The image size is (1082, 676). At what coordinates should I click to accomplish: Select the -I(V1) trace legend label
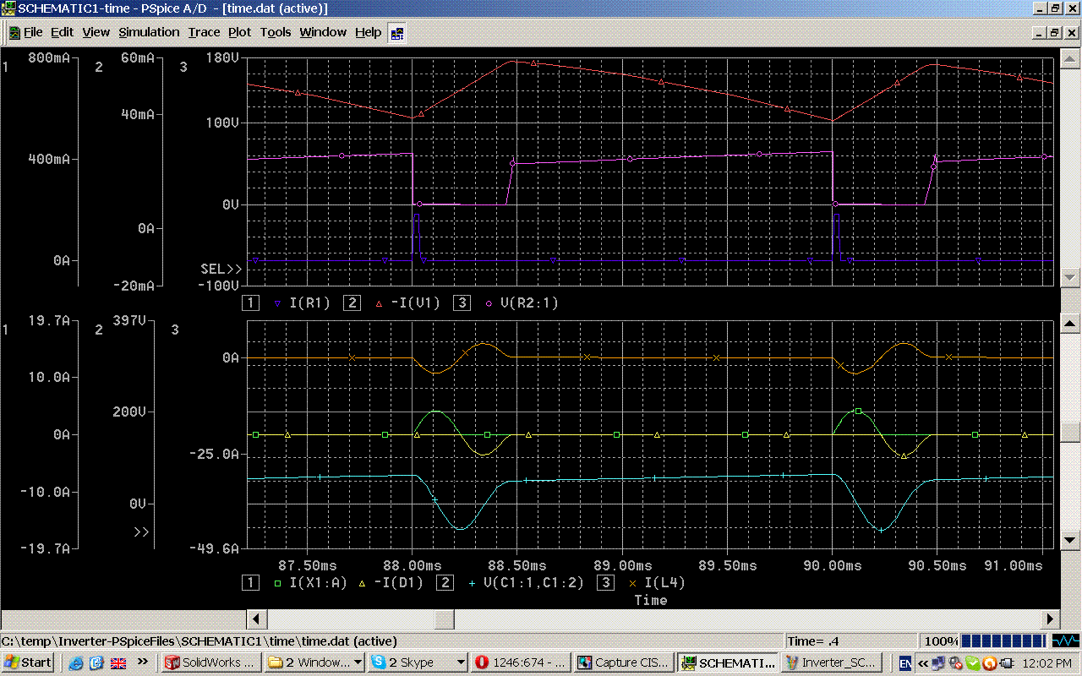[414, 303]
